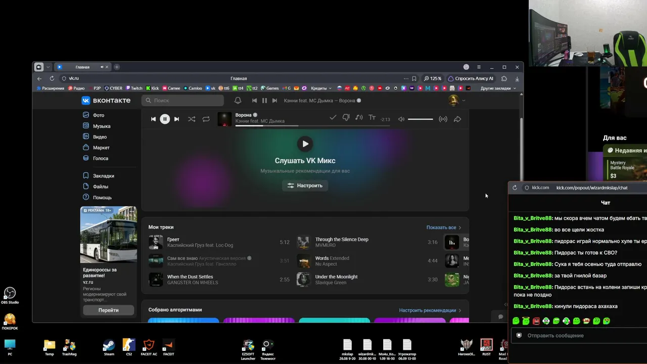Show lyrics of the current track
The image size is (647, 364).
pos(372,118)
